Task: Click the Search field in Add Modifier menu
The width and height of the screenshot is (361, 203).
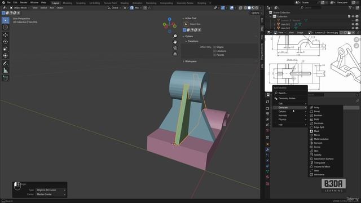Action: pyautogui.click(x=290, y=93)
